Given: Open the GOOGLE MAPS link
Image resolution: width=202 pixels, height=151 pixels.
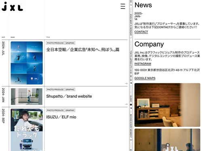Looking at the screenshot, I should point(145,78).
